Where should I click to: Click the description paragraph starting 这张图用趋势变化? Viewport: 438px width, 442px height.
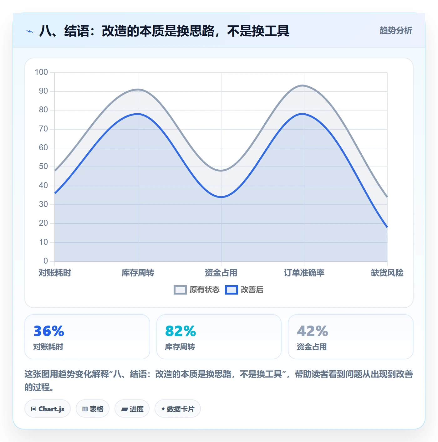click(x=219, y=381)
